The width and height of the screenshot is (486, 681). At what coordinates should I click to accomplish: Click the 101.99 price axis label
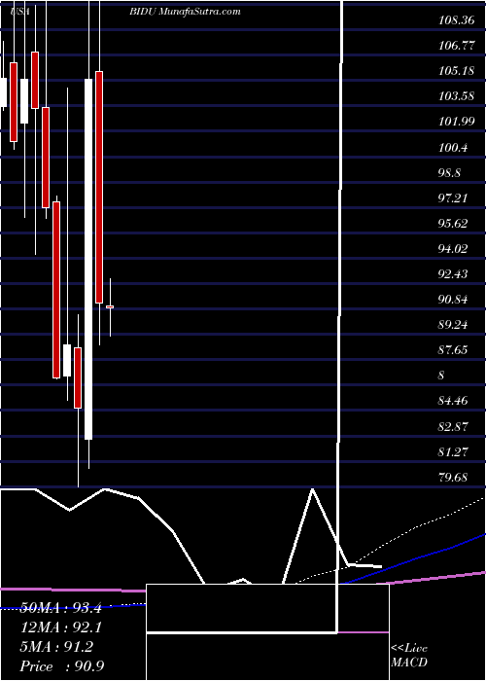pos(457,122)
